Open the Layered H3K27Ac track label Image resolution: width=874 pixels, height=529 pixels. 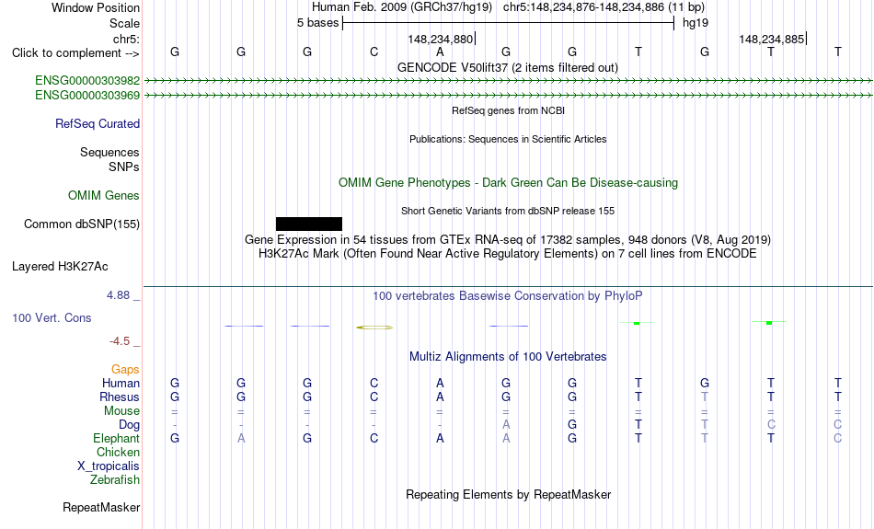[60, 267]
